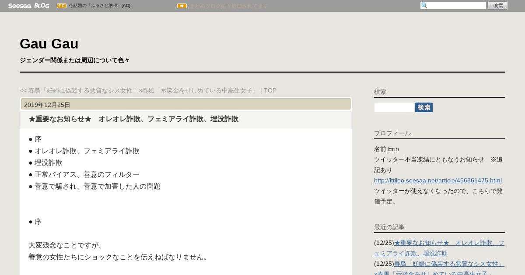
Task: Click the profile name text 名前:Erin
Action: [x=386, y=149]
